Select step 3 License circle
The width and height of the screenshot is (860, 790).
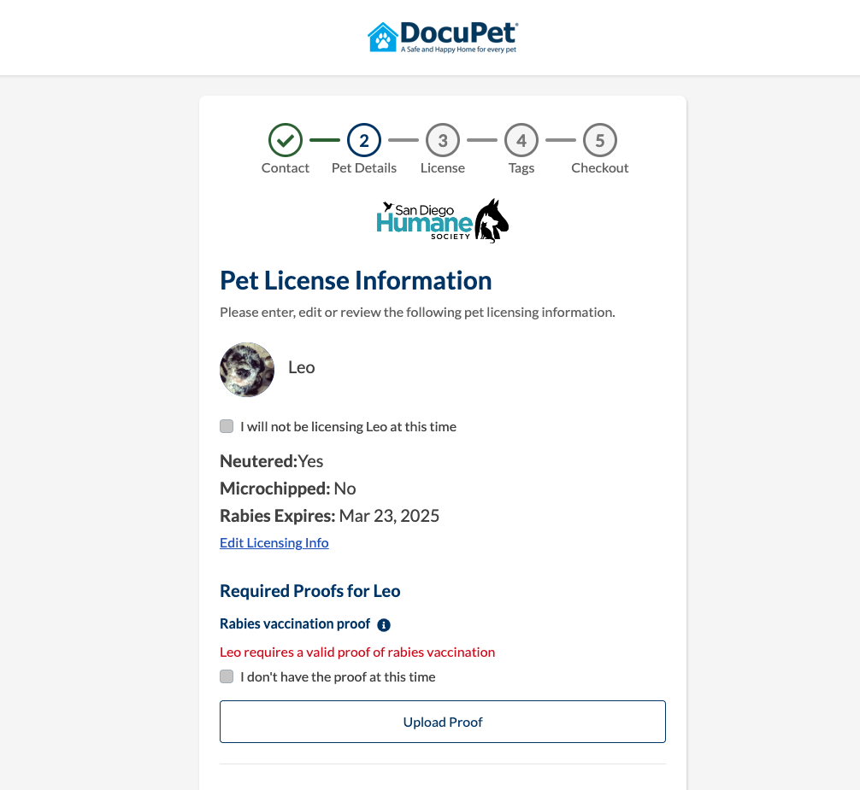click(443, 140)
